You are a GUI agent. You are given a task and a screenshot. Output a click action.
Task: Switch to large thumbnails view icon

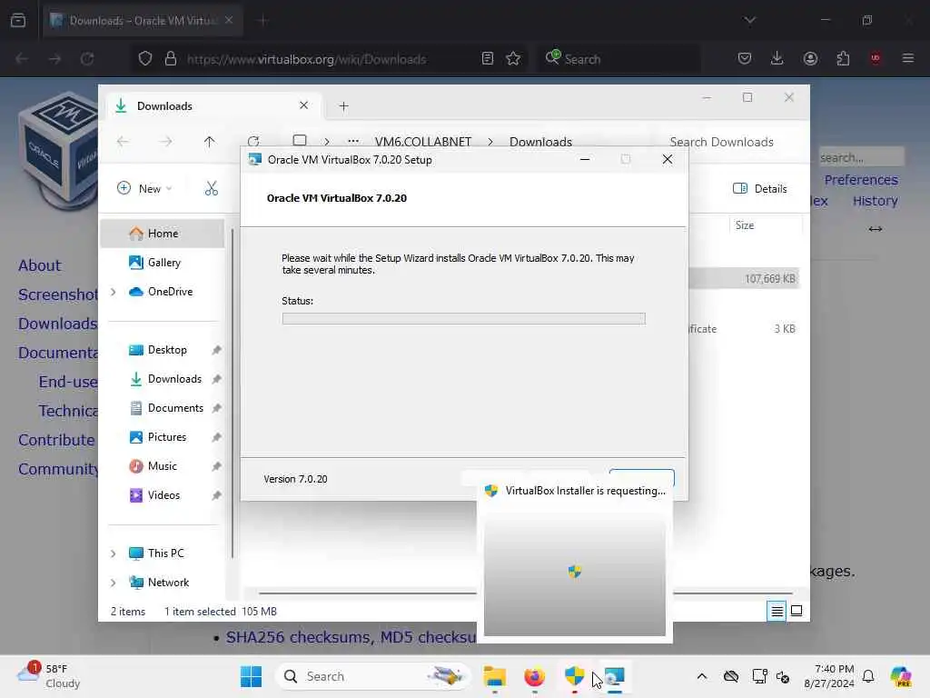click(x=796, y=611)
